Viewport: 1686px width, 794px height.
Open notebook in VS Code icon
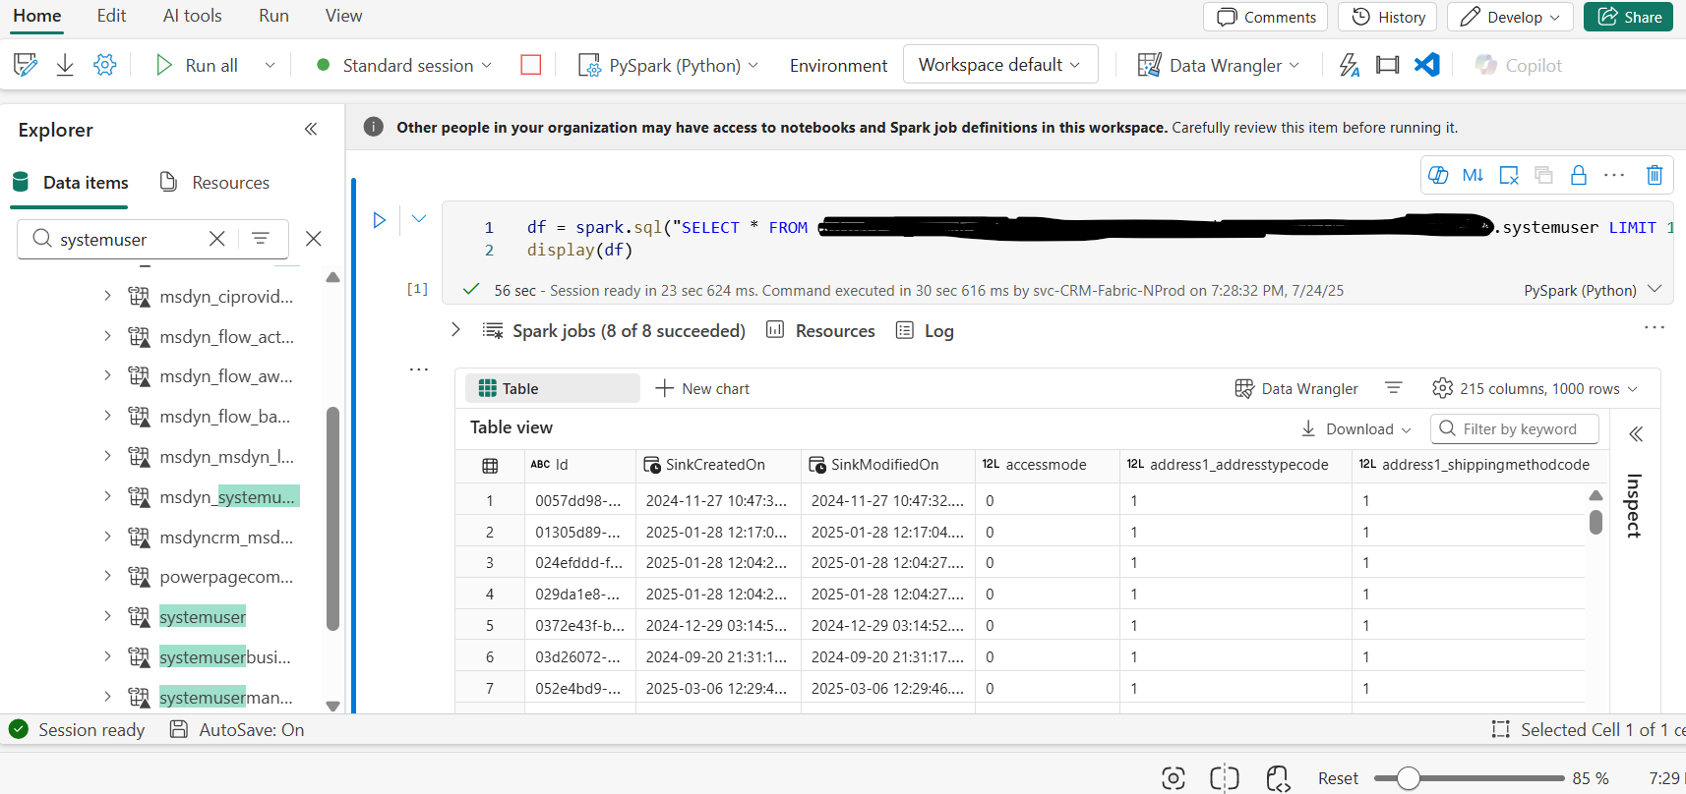click(1426, 65)
